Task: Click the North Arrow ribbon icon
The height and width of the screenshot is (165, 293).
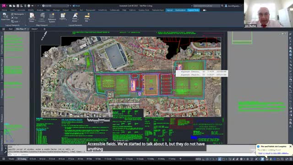Action: pos(75,17)
